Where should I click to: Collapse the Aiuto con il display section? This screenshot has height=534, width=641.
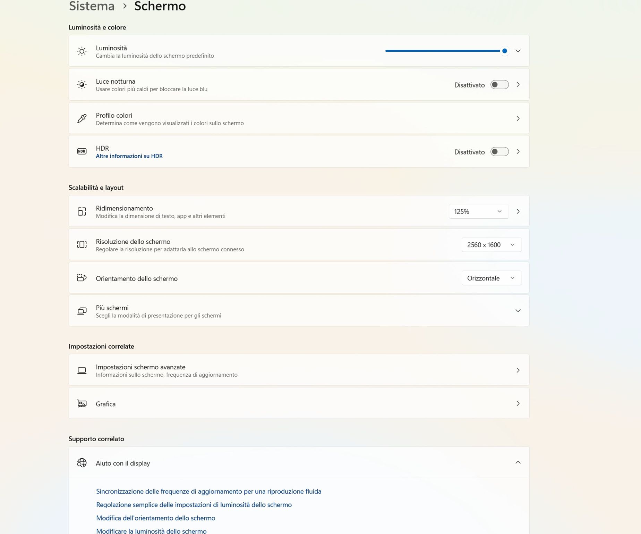pyautogui.click(x=518, y=462)
